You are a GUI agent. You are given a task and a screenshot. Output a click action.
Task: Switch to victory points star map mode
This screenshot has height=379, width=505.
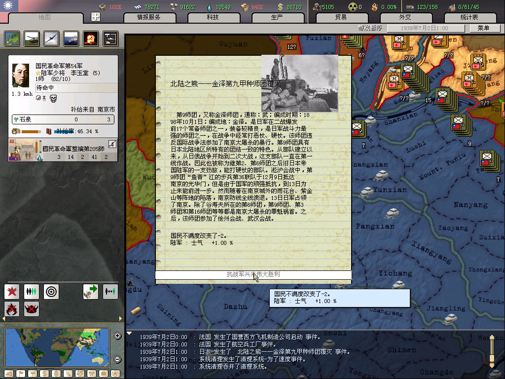115,374
